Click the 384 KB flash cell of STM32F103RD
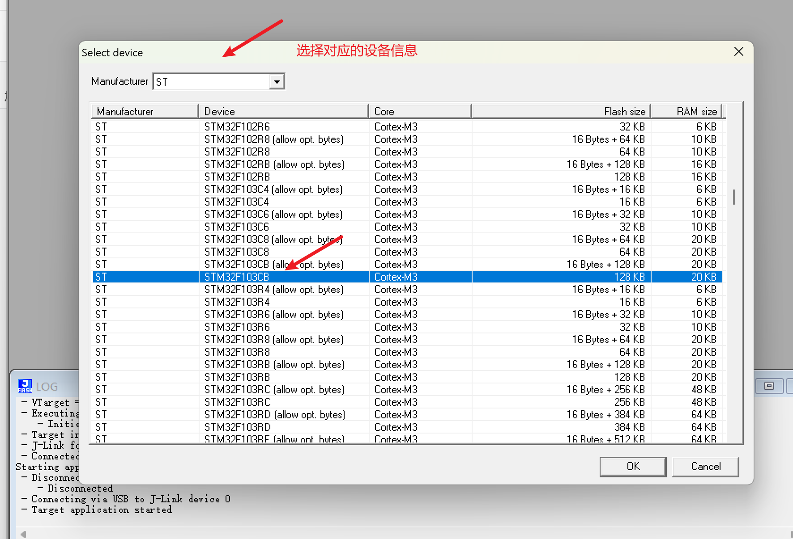 point(561,427)
